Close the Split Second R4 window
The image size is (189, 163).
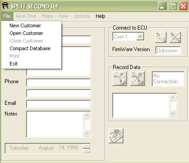coord(183,6)
